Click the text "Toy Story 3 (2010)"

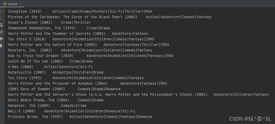(x=27, y=39)
